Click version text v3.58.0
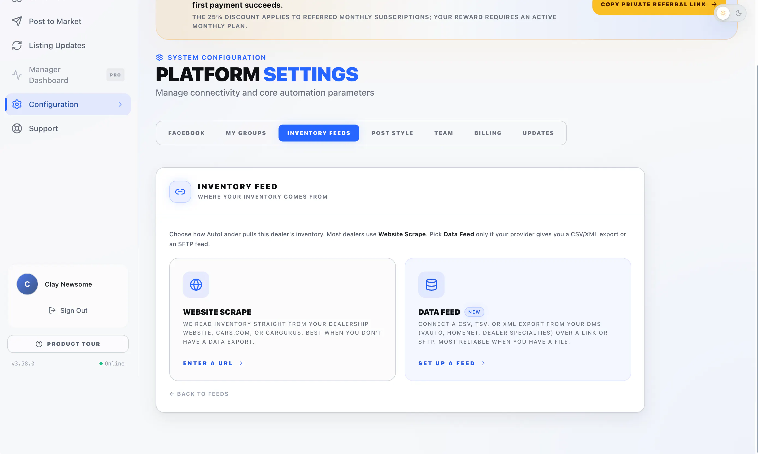The height and width of the screenshot is (454, 758). point(23,364)
